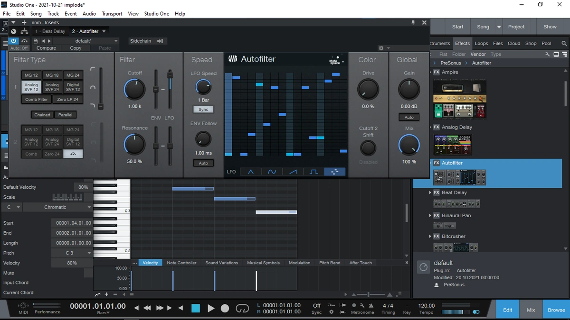Open the Mix console button
This screenshot has height=320, width=570.
531,310
